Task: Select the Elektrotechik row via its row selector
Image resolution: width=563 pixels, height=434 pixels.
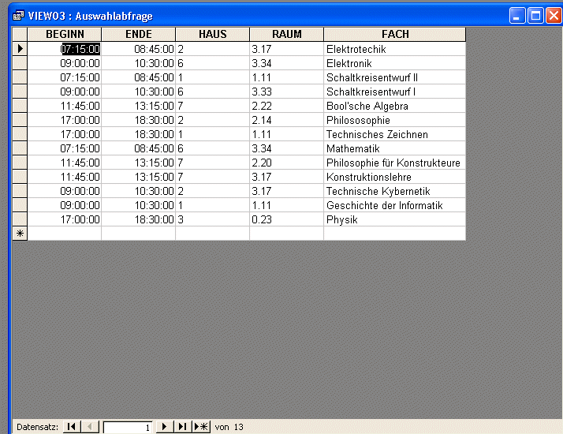Action: pos(20,48)
